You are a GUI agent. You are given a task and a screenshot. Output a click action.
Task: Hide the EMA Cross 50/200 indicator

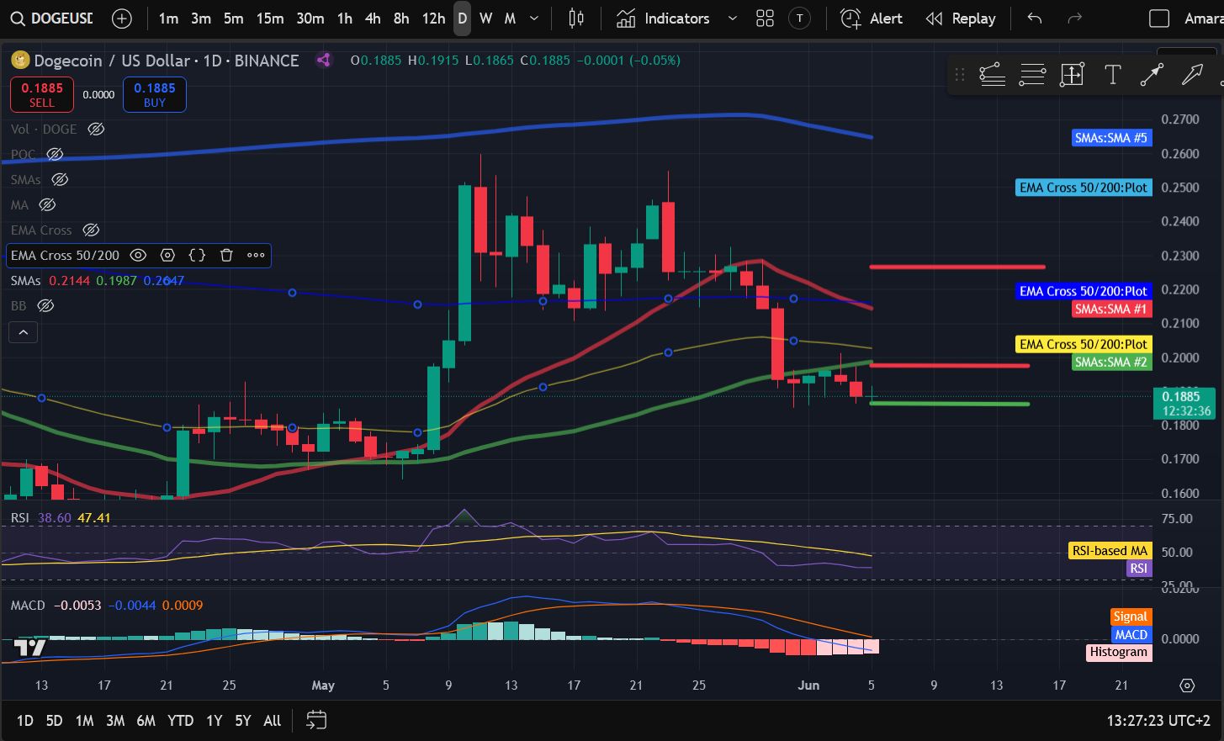click(138, 255)
